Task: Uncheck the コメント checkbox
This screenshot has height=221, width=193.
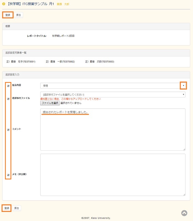Action: (8, 129)
